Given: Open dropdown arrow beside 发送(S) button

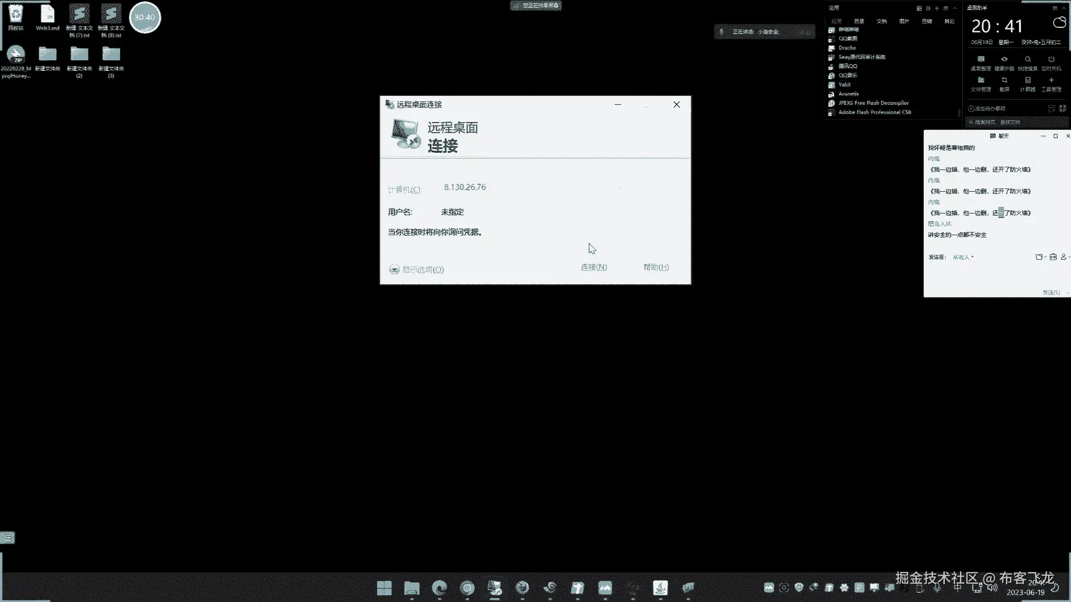Looking at the screenshot, I should click(1067, 293).
